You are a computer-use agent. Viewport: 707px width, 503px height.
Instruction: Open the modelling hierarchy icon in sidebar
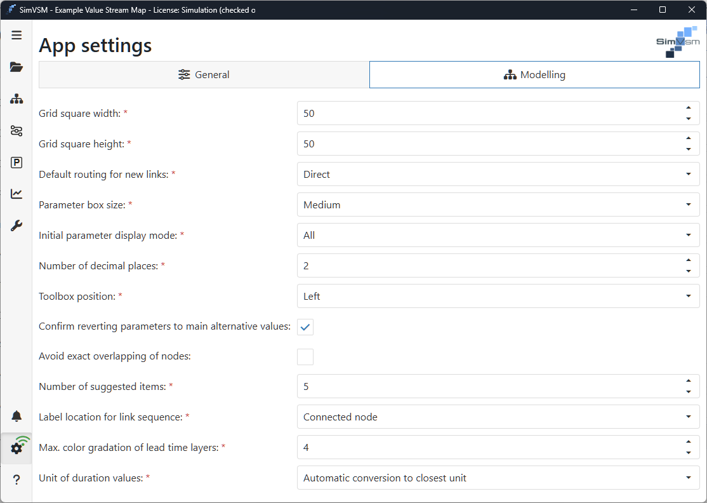[x=17, y=99]
